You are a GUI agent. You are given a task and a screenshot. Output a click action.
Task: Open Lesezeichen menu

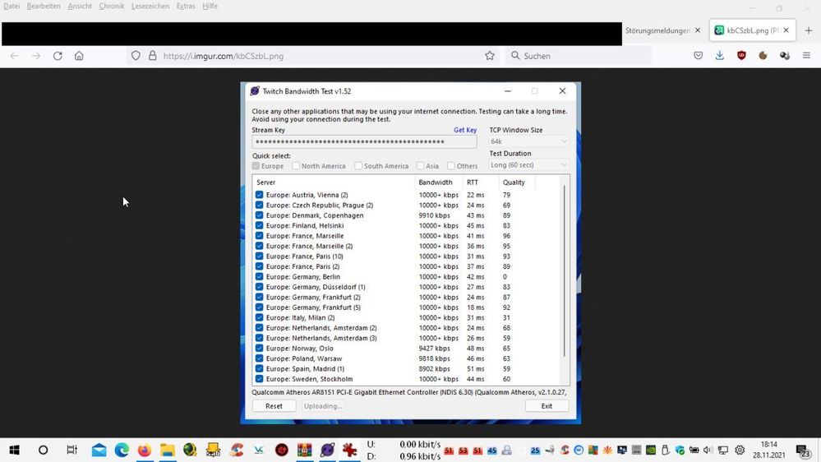150,7
